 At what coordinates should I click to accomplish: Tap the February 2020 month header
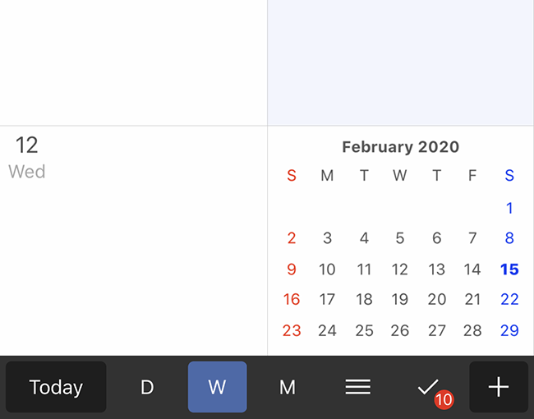[x=400, y=148]
